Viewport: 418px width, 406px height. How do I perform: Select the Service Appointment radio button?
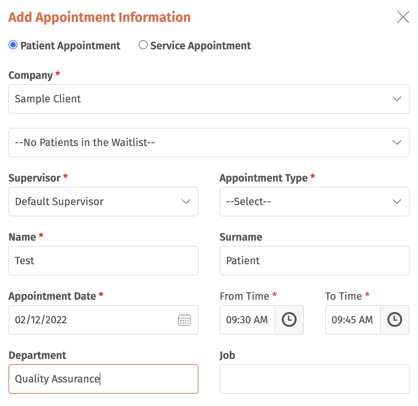[143, 45]
